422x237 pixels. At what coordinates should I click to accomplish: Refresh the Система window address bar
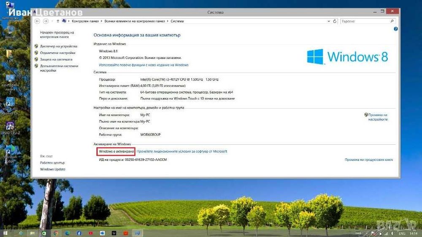coord(335,21)
